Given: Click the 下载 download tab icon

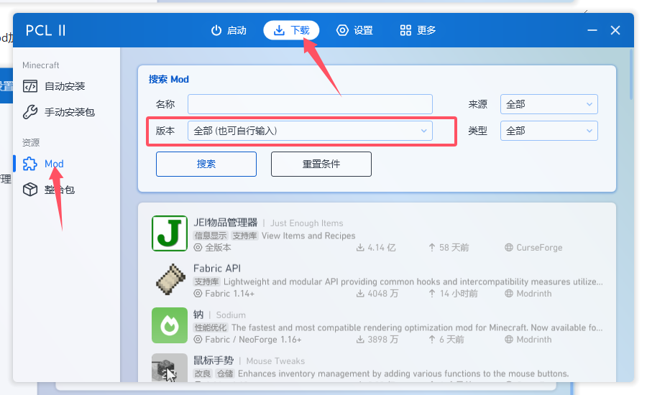Looking at the screenshot, I should tap(280, 30).
